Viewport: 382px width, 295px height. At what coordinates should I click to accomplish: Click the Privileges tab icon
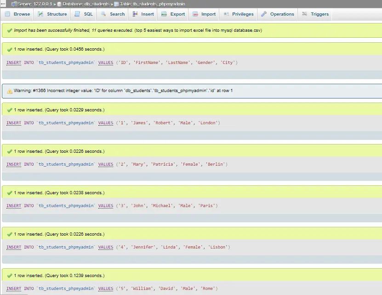(x=226, y=14)
